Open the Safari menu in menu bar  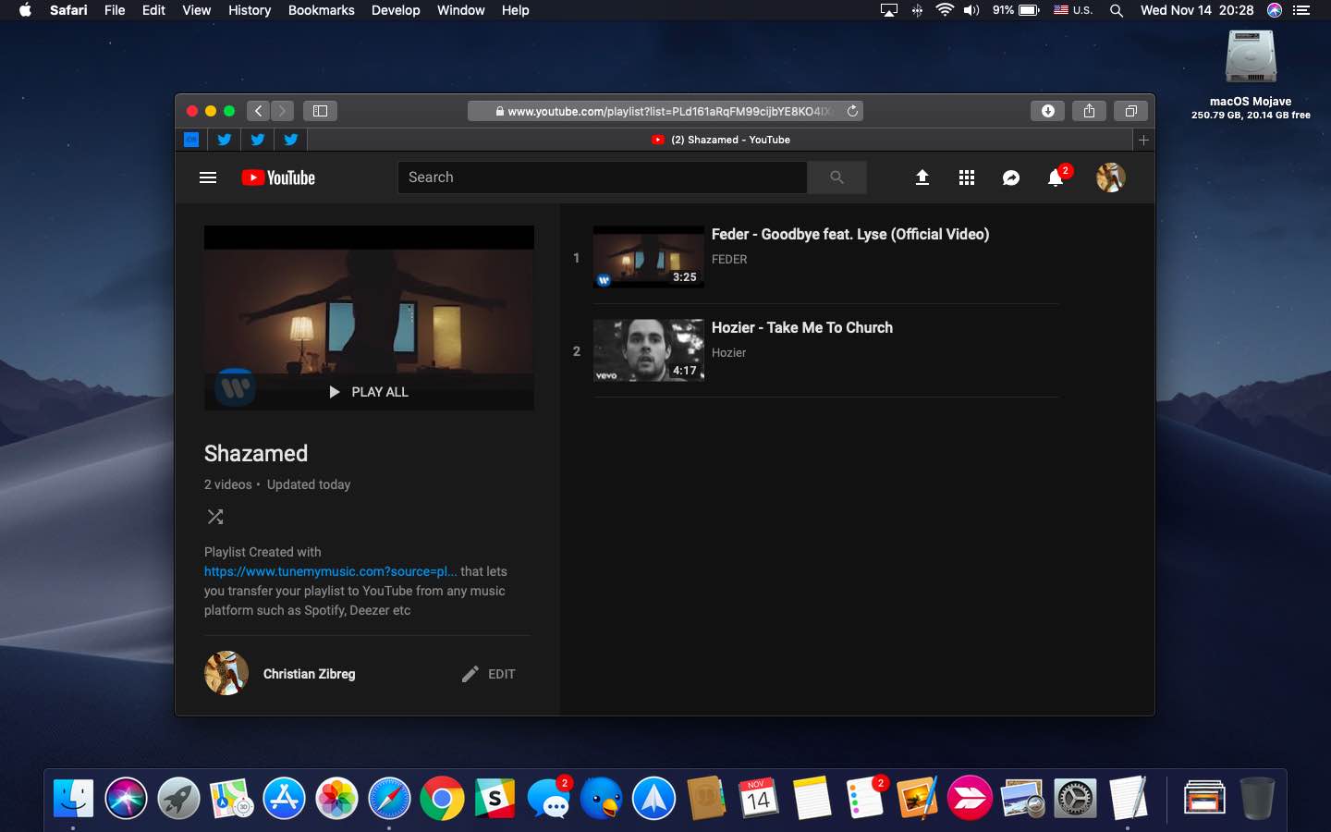pyautogui.click(x=68, y=10)
